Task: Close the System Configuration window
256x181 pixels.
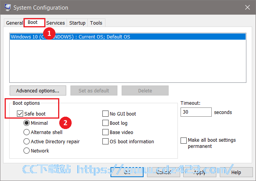Action: (248, 7)
